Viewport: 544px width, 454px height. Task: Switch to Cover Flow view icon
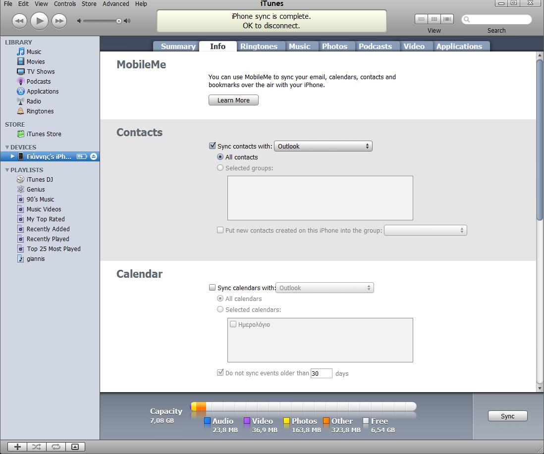(x=447, y=19)
